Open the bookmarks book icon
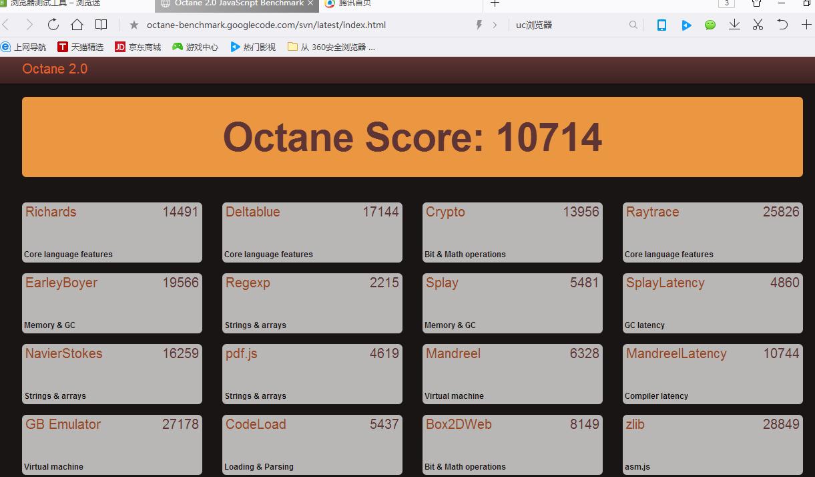 101,25
